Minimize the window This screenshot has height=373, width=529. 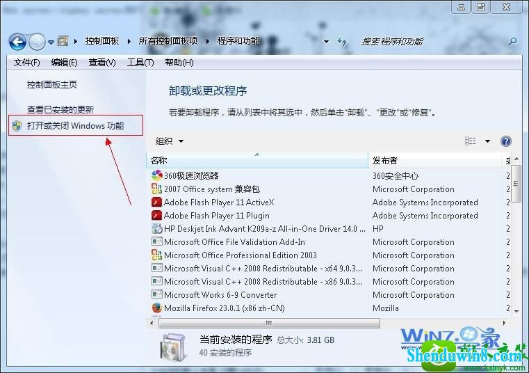(x=461, y=7)
